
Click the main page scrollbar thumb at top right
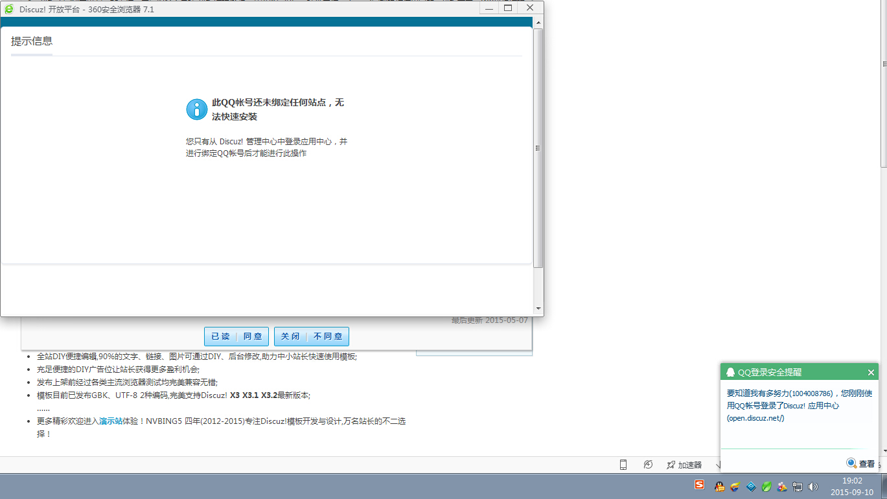tap(884, 84)
